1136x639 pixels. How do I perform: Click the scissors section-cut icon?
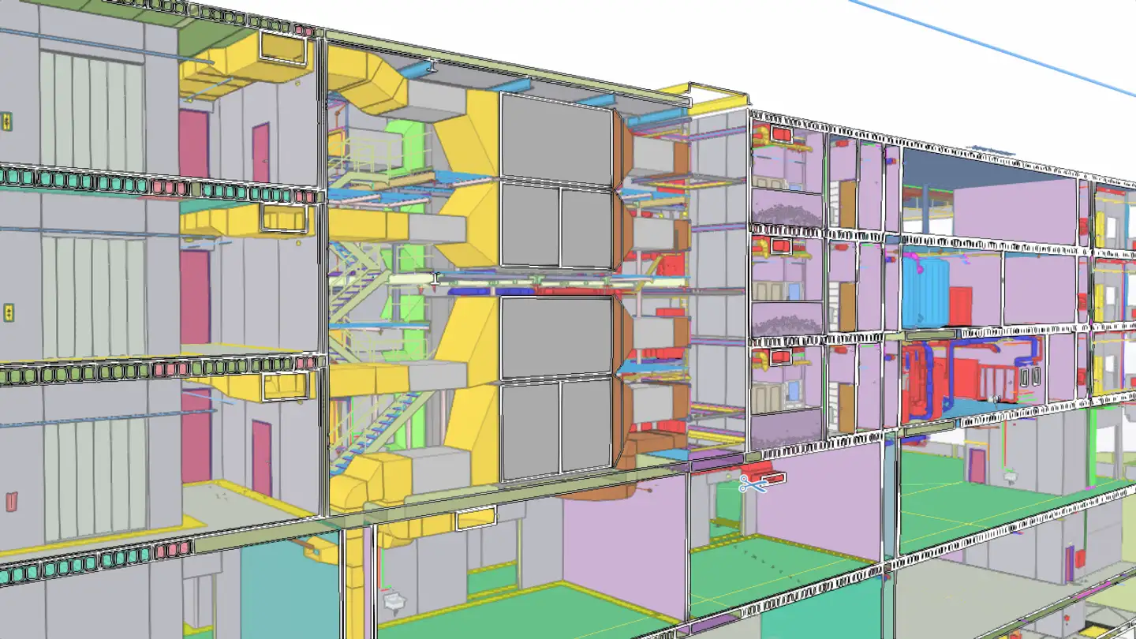pos(752,484)
